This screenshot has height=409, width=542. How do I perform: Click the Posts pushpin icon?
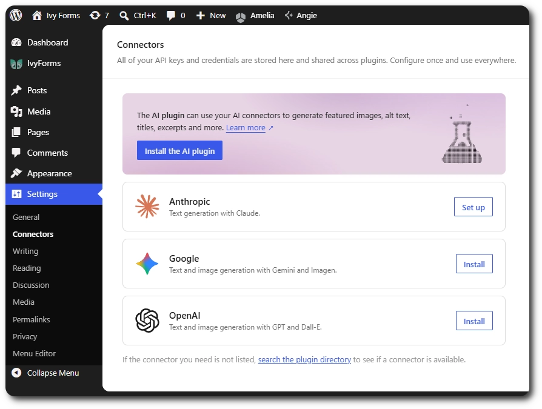coord(16,90)
